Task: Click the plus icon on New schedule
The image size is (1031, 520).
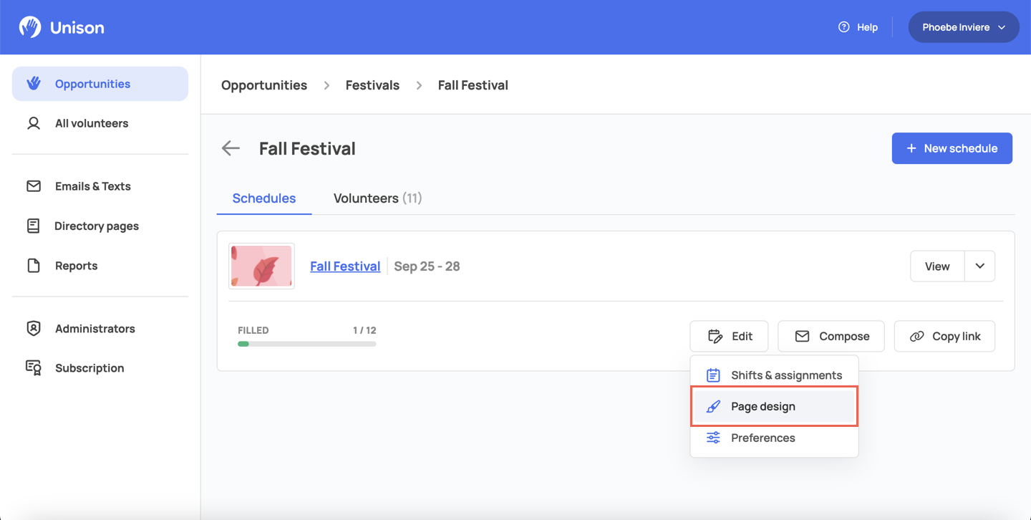Action: click(x=911, y=148)
